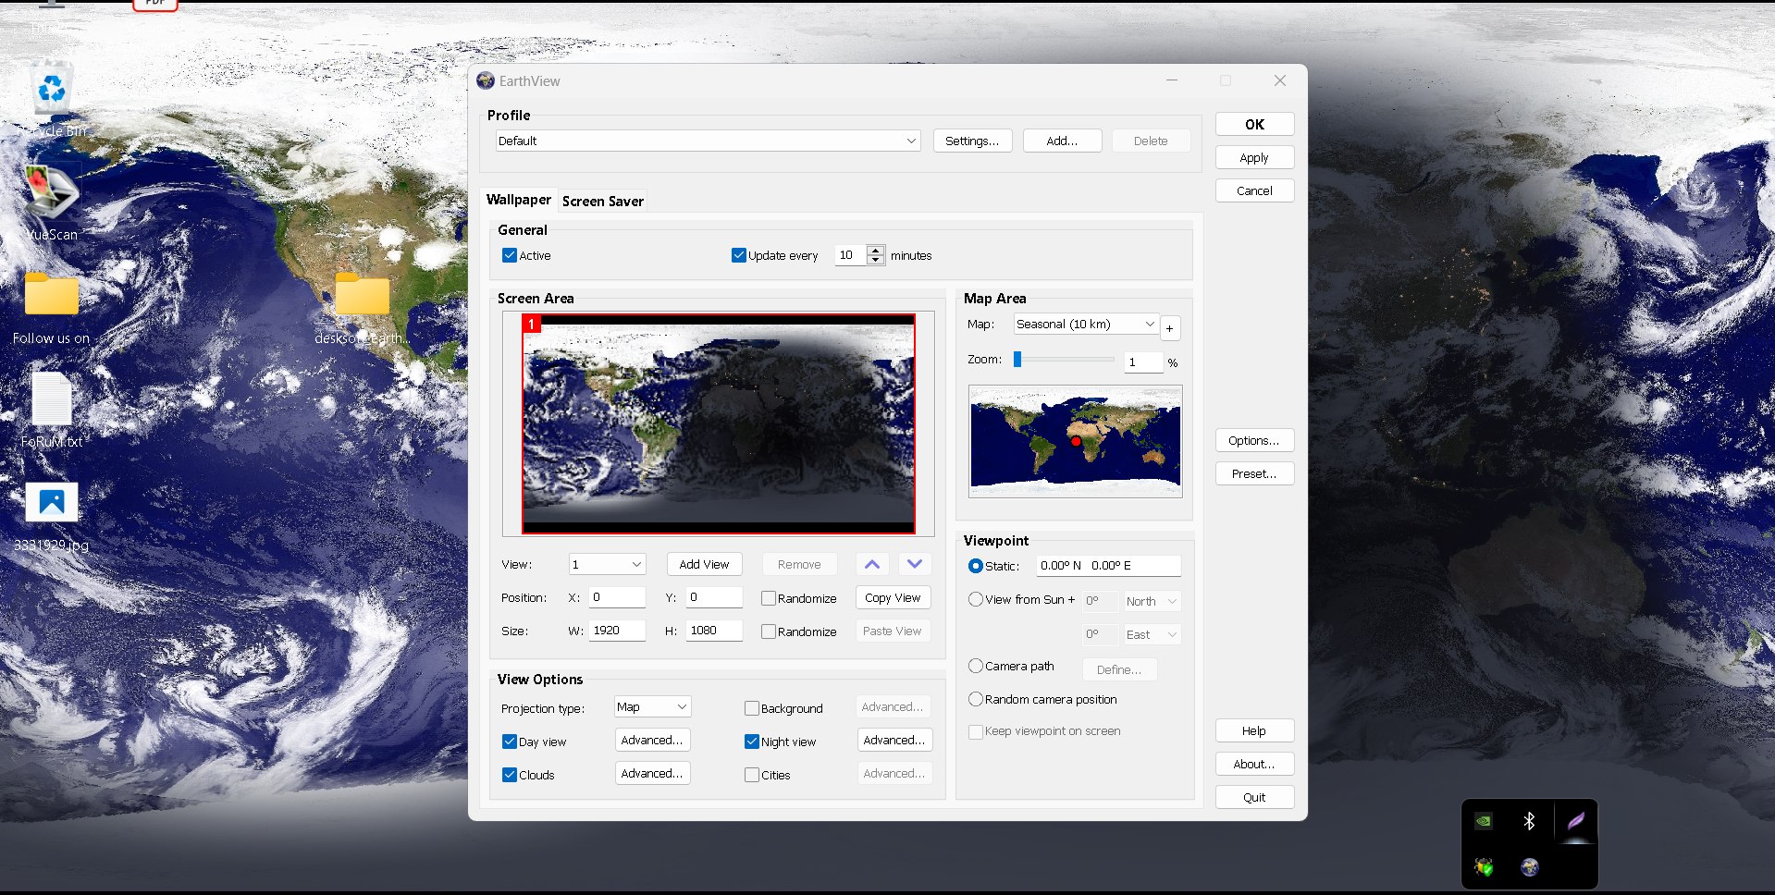Click the Size W input field
Image resolution: width=1775 pixels, height=895 pixels.
(617, 631)
